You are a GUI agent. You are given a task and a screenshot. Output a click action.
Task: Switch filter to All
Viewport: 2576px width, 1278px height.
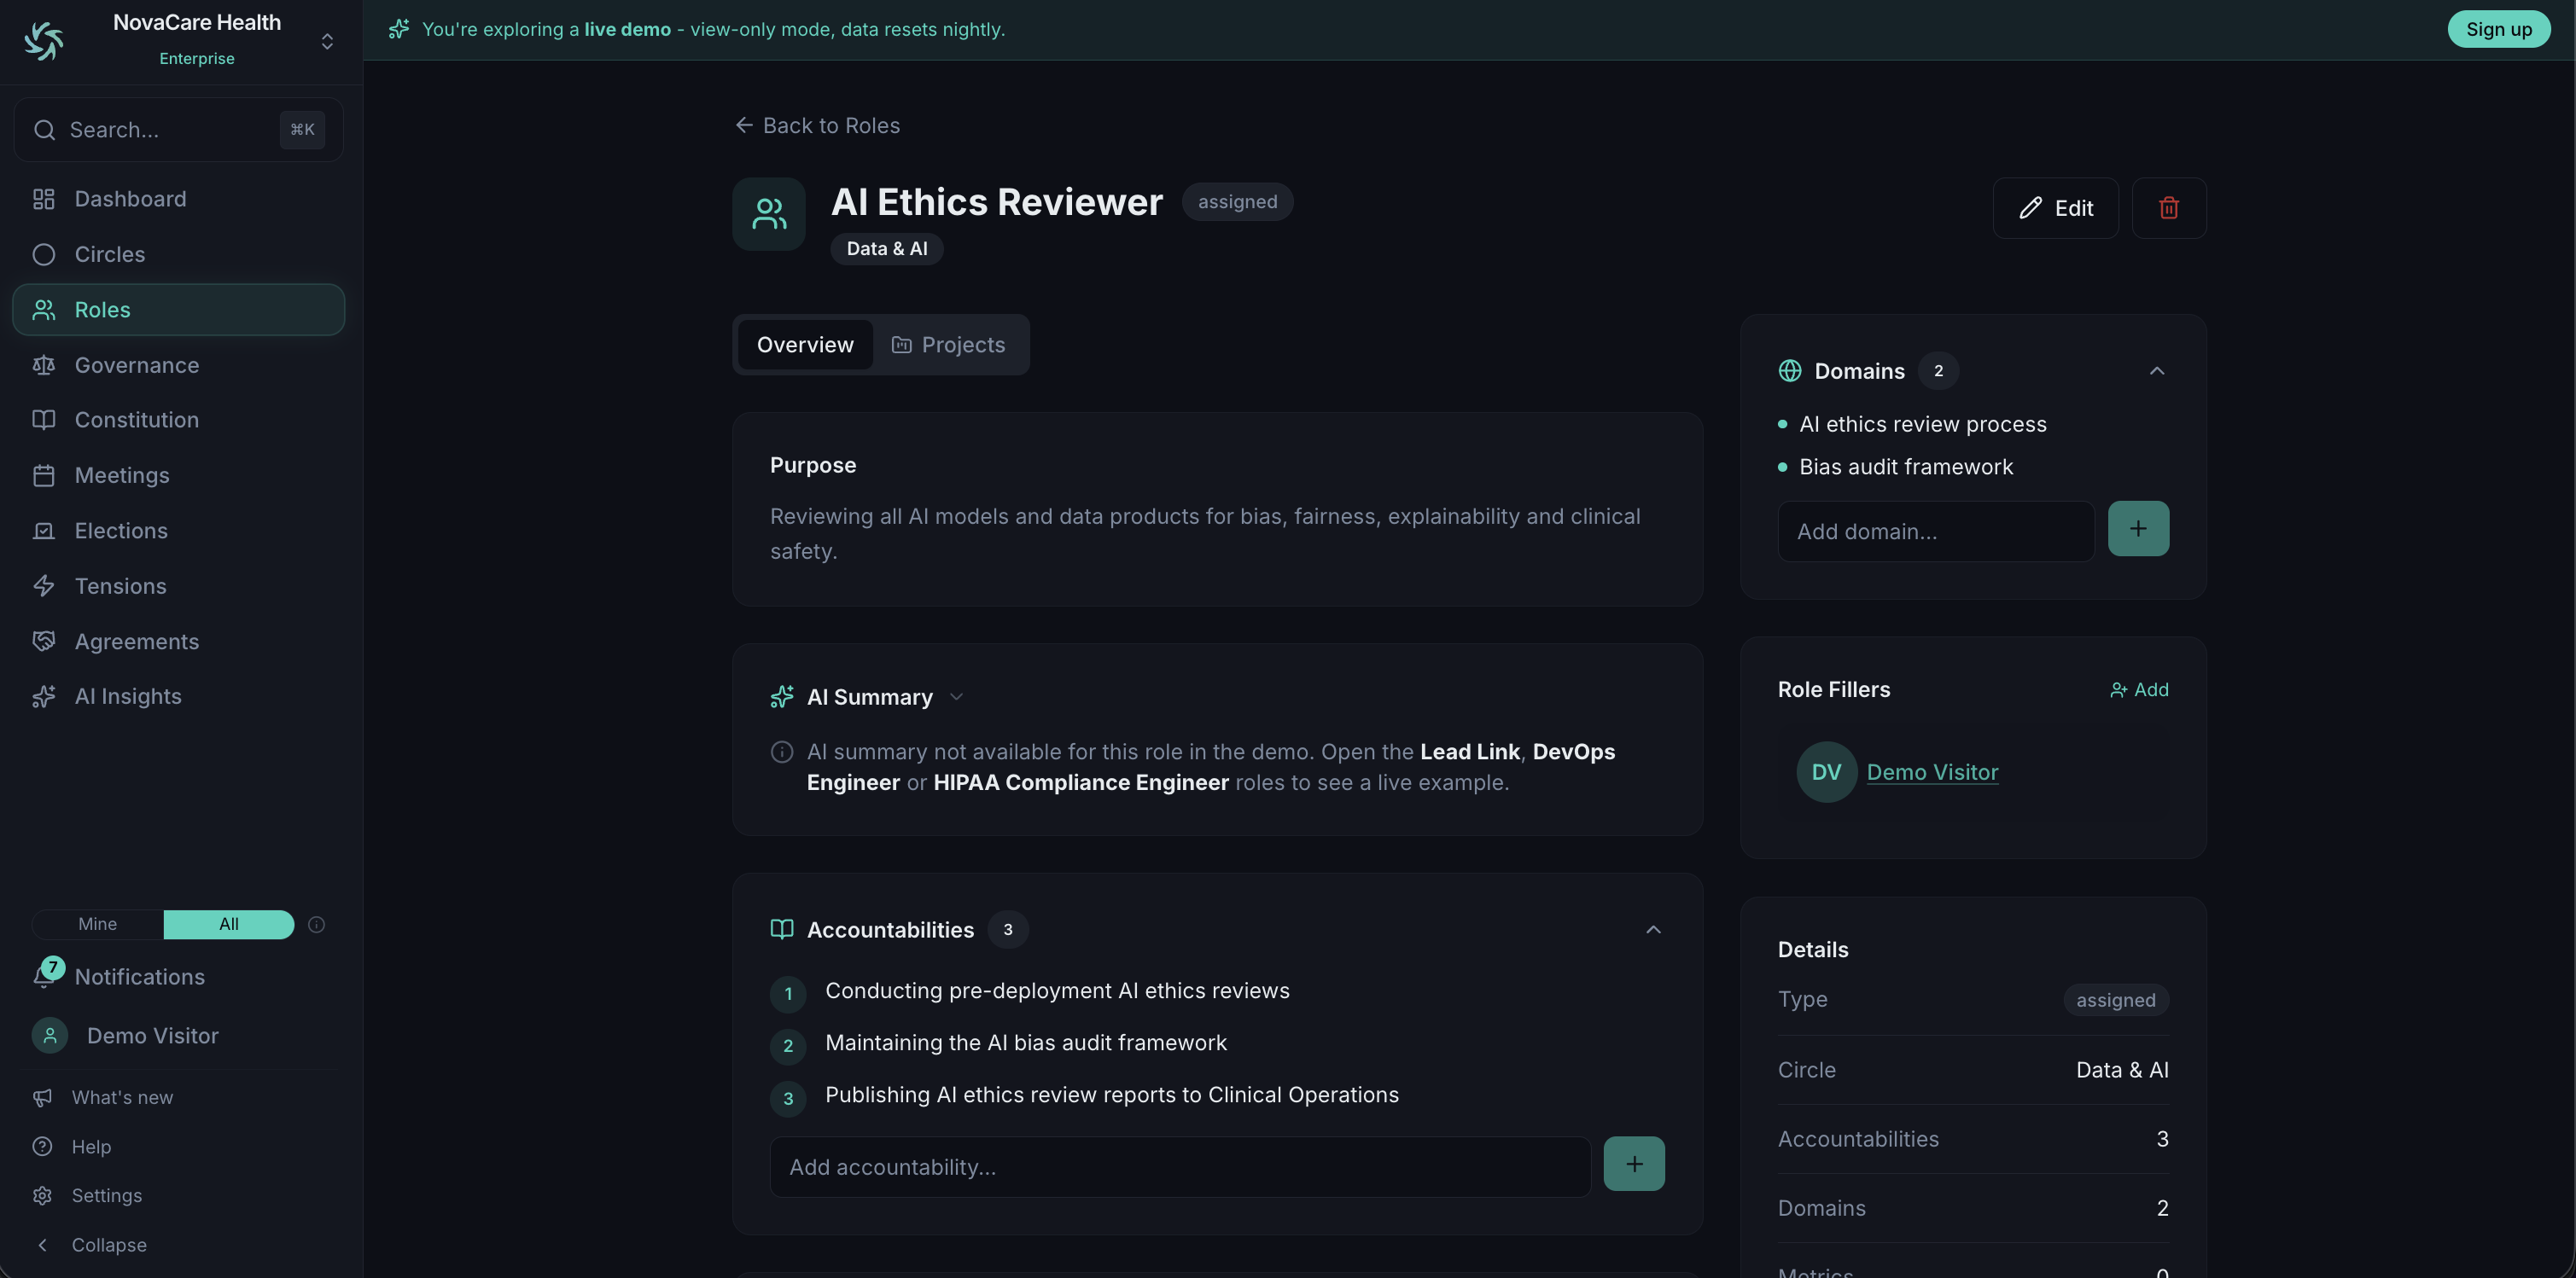point(229,924)
